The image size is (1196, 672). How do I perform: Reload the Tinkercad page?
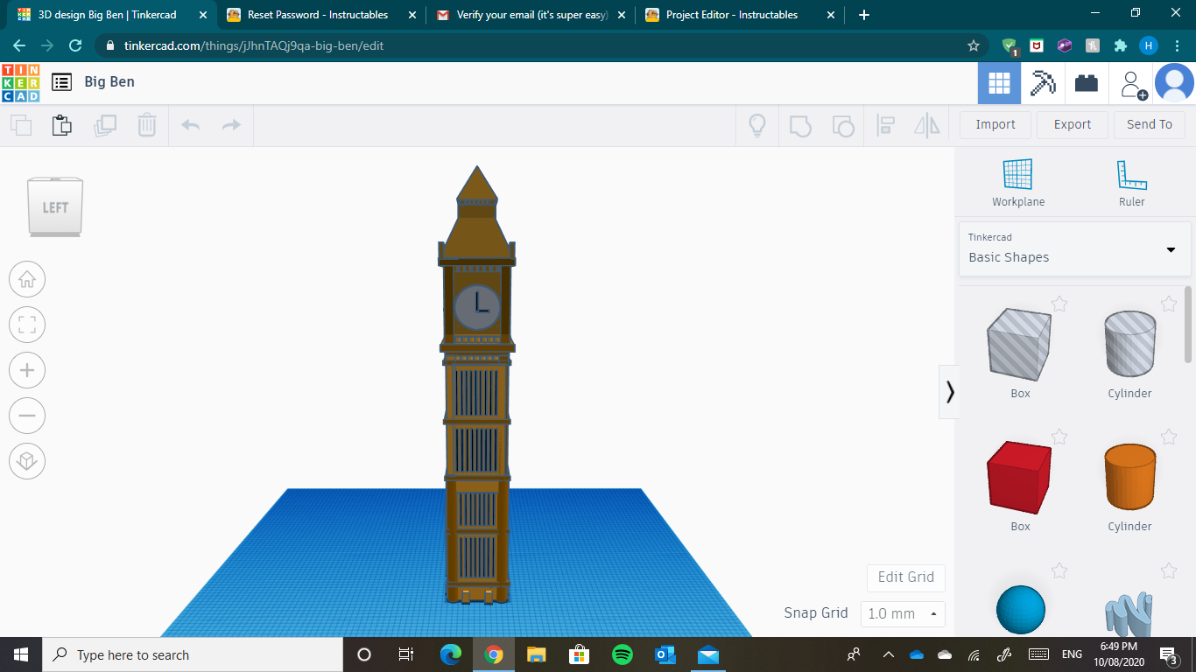75,45
